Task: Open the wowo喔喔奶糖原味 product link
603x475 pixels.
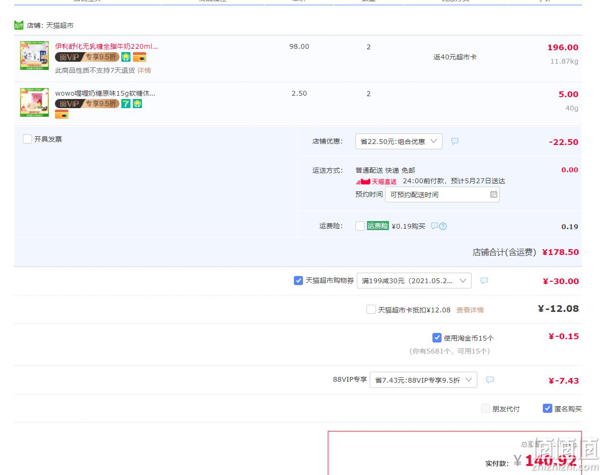Action: point(105,93)
